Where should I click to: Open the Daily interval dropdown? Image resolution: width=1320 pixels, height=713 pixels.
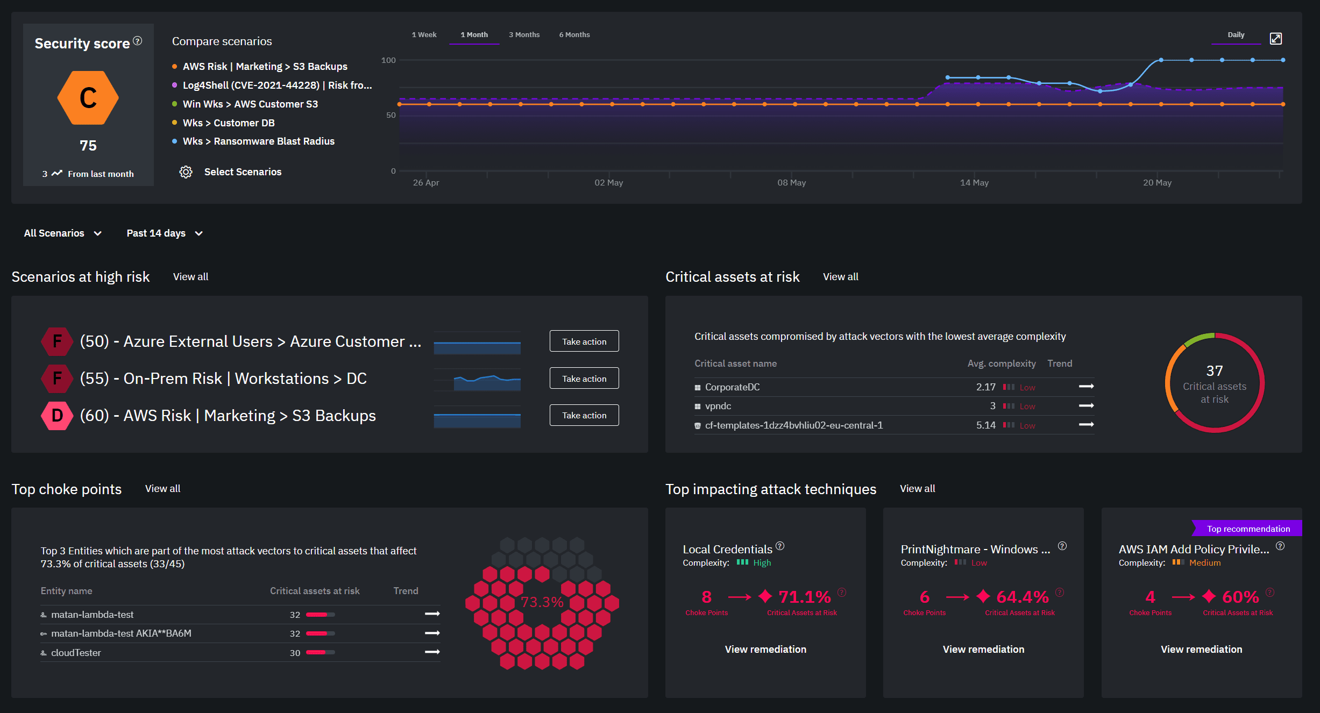point(1236,35)
